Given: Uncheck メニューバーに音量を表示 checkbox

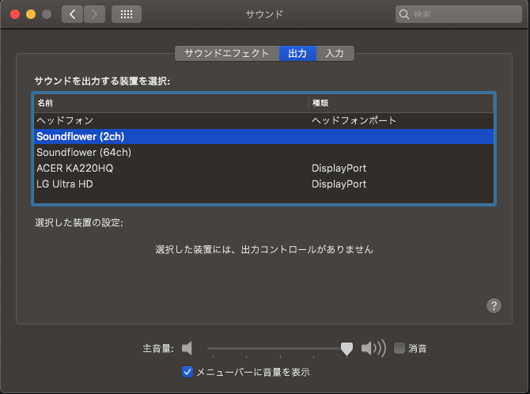Looking at the screenshot, I should pos(187,371).
